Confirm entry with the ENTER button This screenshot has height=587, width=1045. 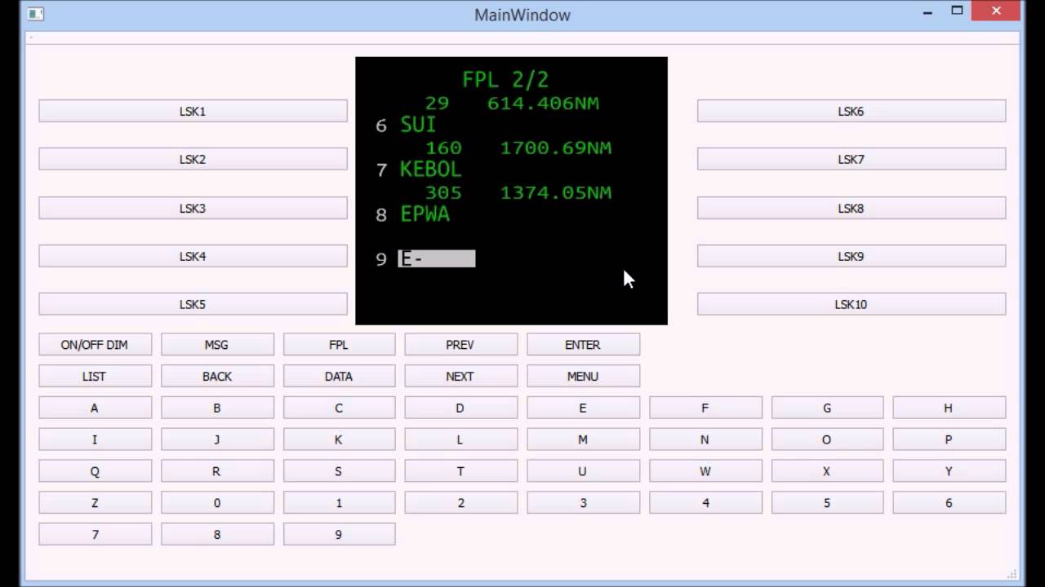point(583,345)
